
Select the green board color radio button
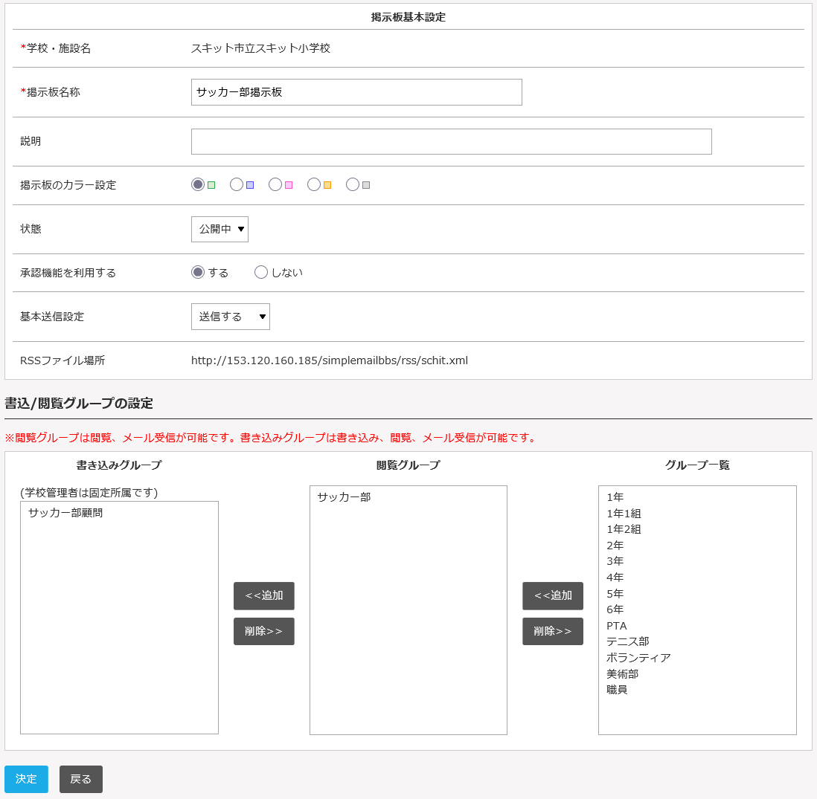[x=198, y=184]
